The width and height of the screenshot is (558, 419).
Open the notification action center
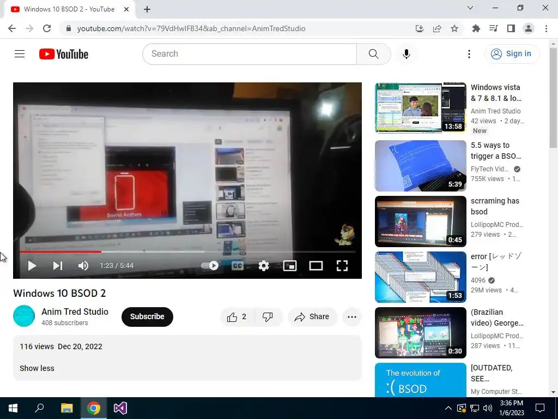click(x=540, y=408)
